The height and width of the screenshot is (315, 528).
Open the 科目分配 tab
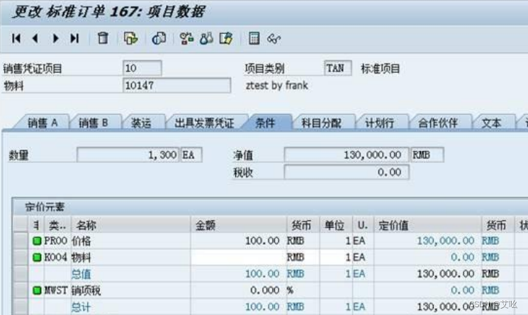(321, 122)
